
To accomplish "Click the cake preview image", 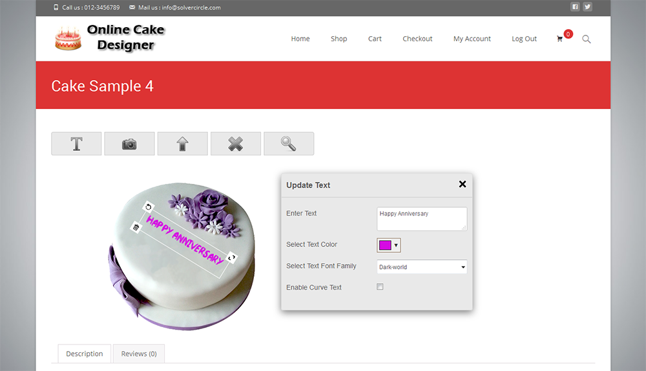I will [182, 256].
